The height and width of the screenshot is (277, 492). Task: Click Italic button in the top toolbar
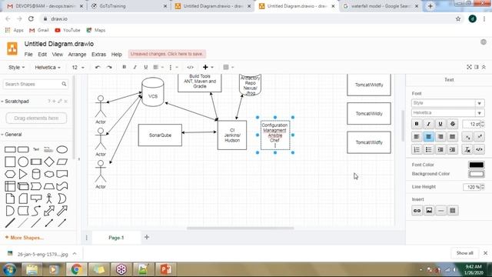[x=135, y=67]
